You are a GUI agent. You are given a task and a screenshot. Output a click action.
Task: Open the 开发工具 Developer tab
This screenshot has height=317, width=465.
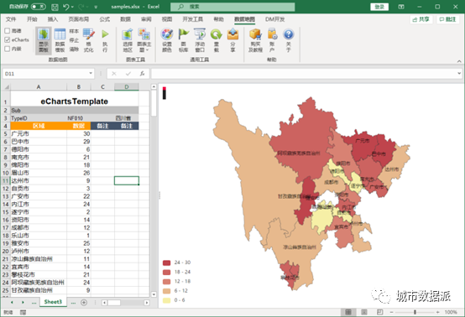[193, 19]
